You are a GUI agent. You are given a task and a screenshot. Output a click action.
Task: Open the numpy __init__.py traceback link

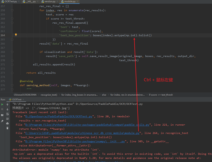click(75, 141)
